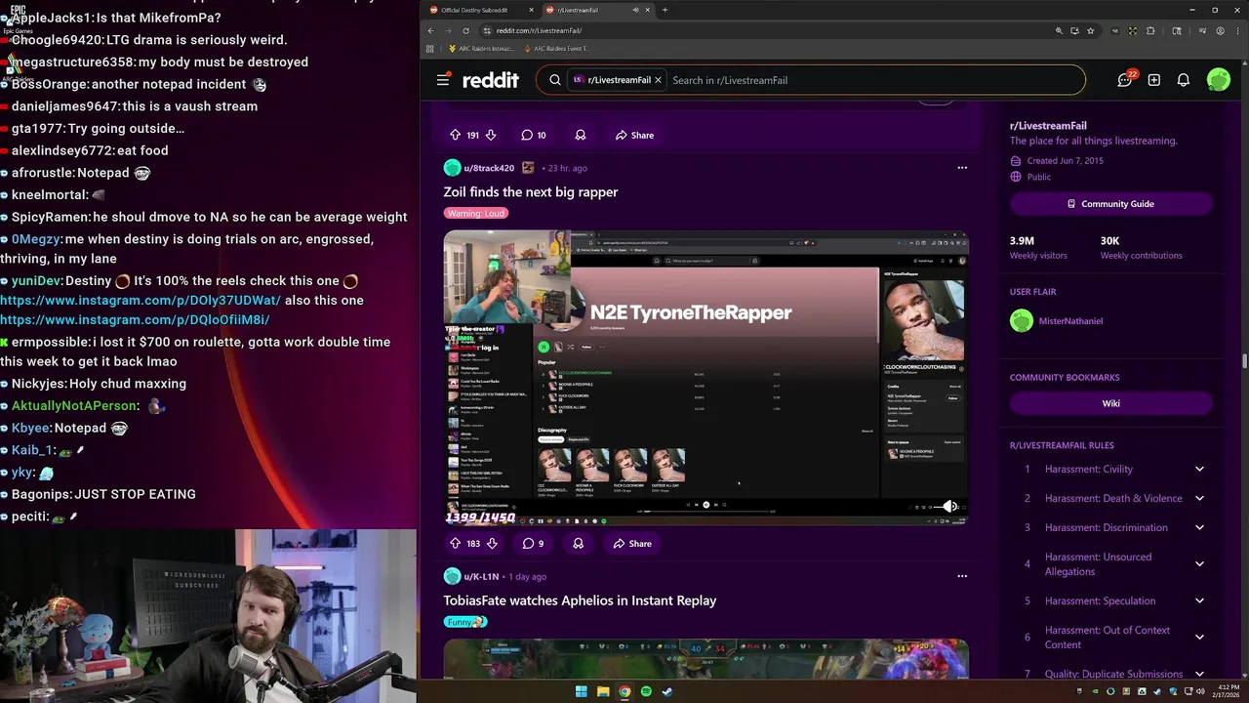
Task: Open second Instagram link DQIoOfiiM8i
Action: pyautogui.click(x=135, y=320)
